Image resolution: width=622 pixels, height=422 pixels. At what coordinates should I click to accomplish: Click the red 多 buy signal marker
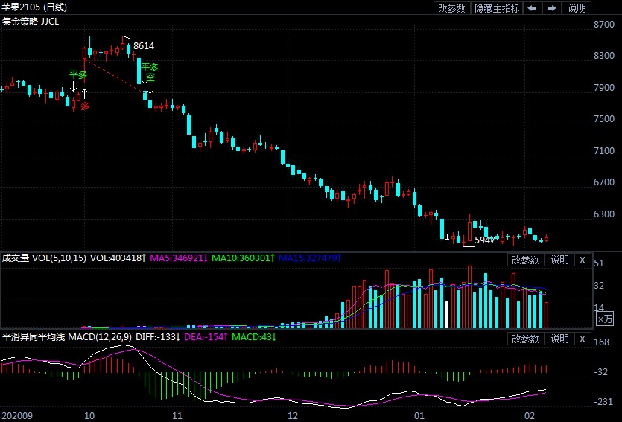coord(85,106)
